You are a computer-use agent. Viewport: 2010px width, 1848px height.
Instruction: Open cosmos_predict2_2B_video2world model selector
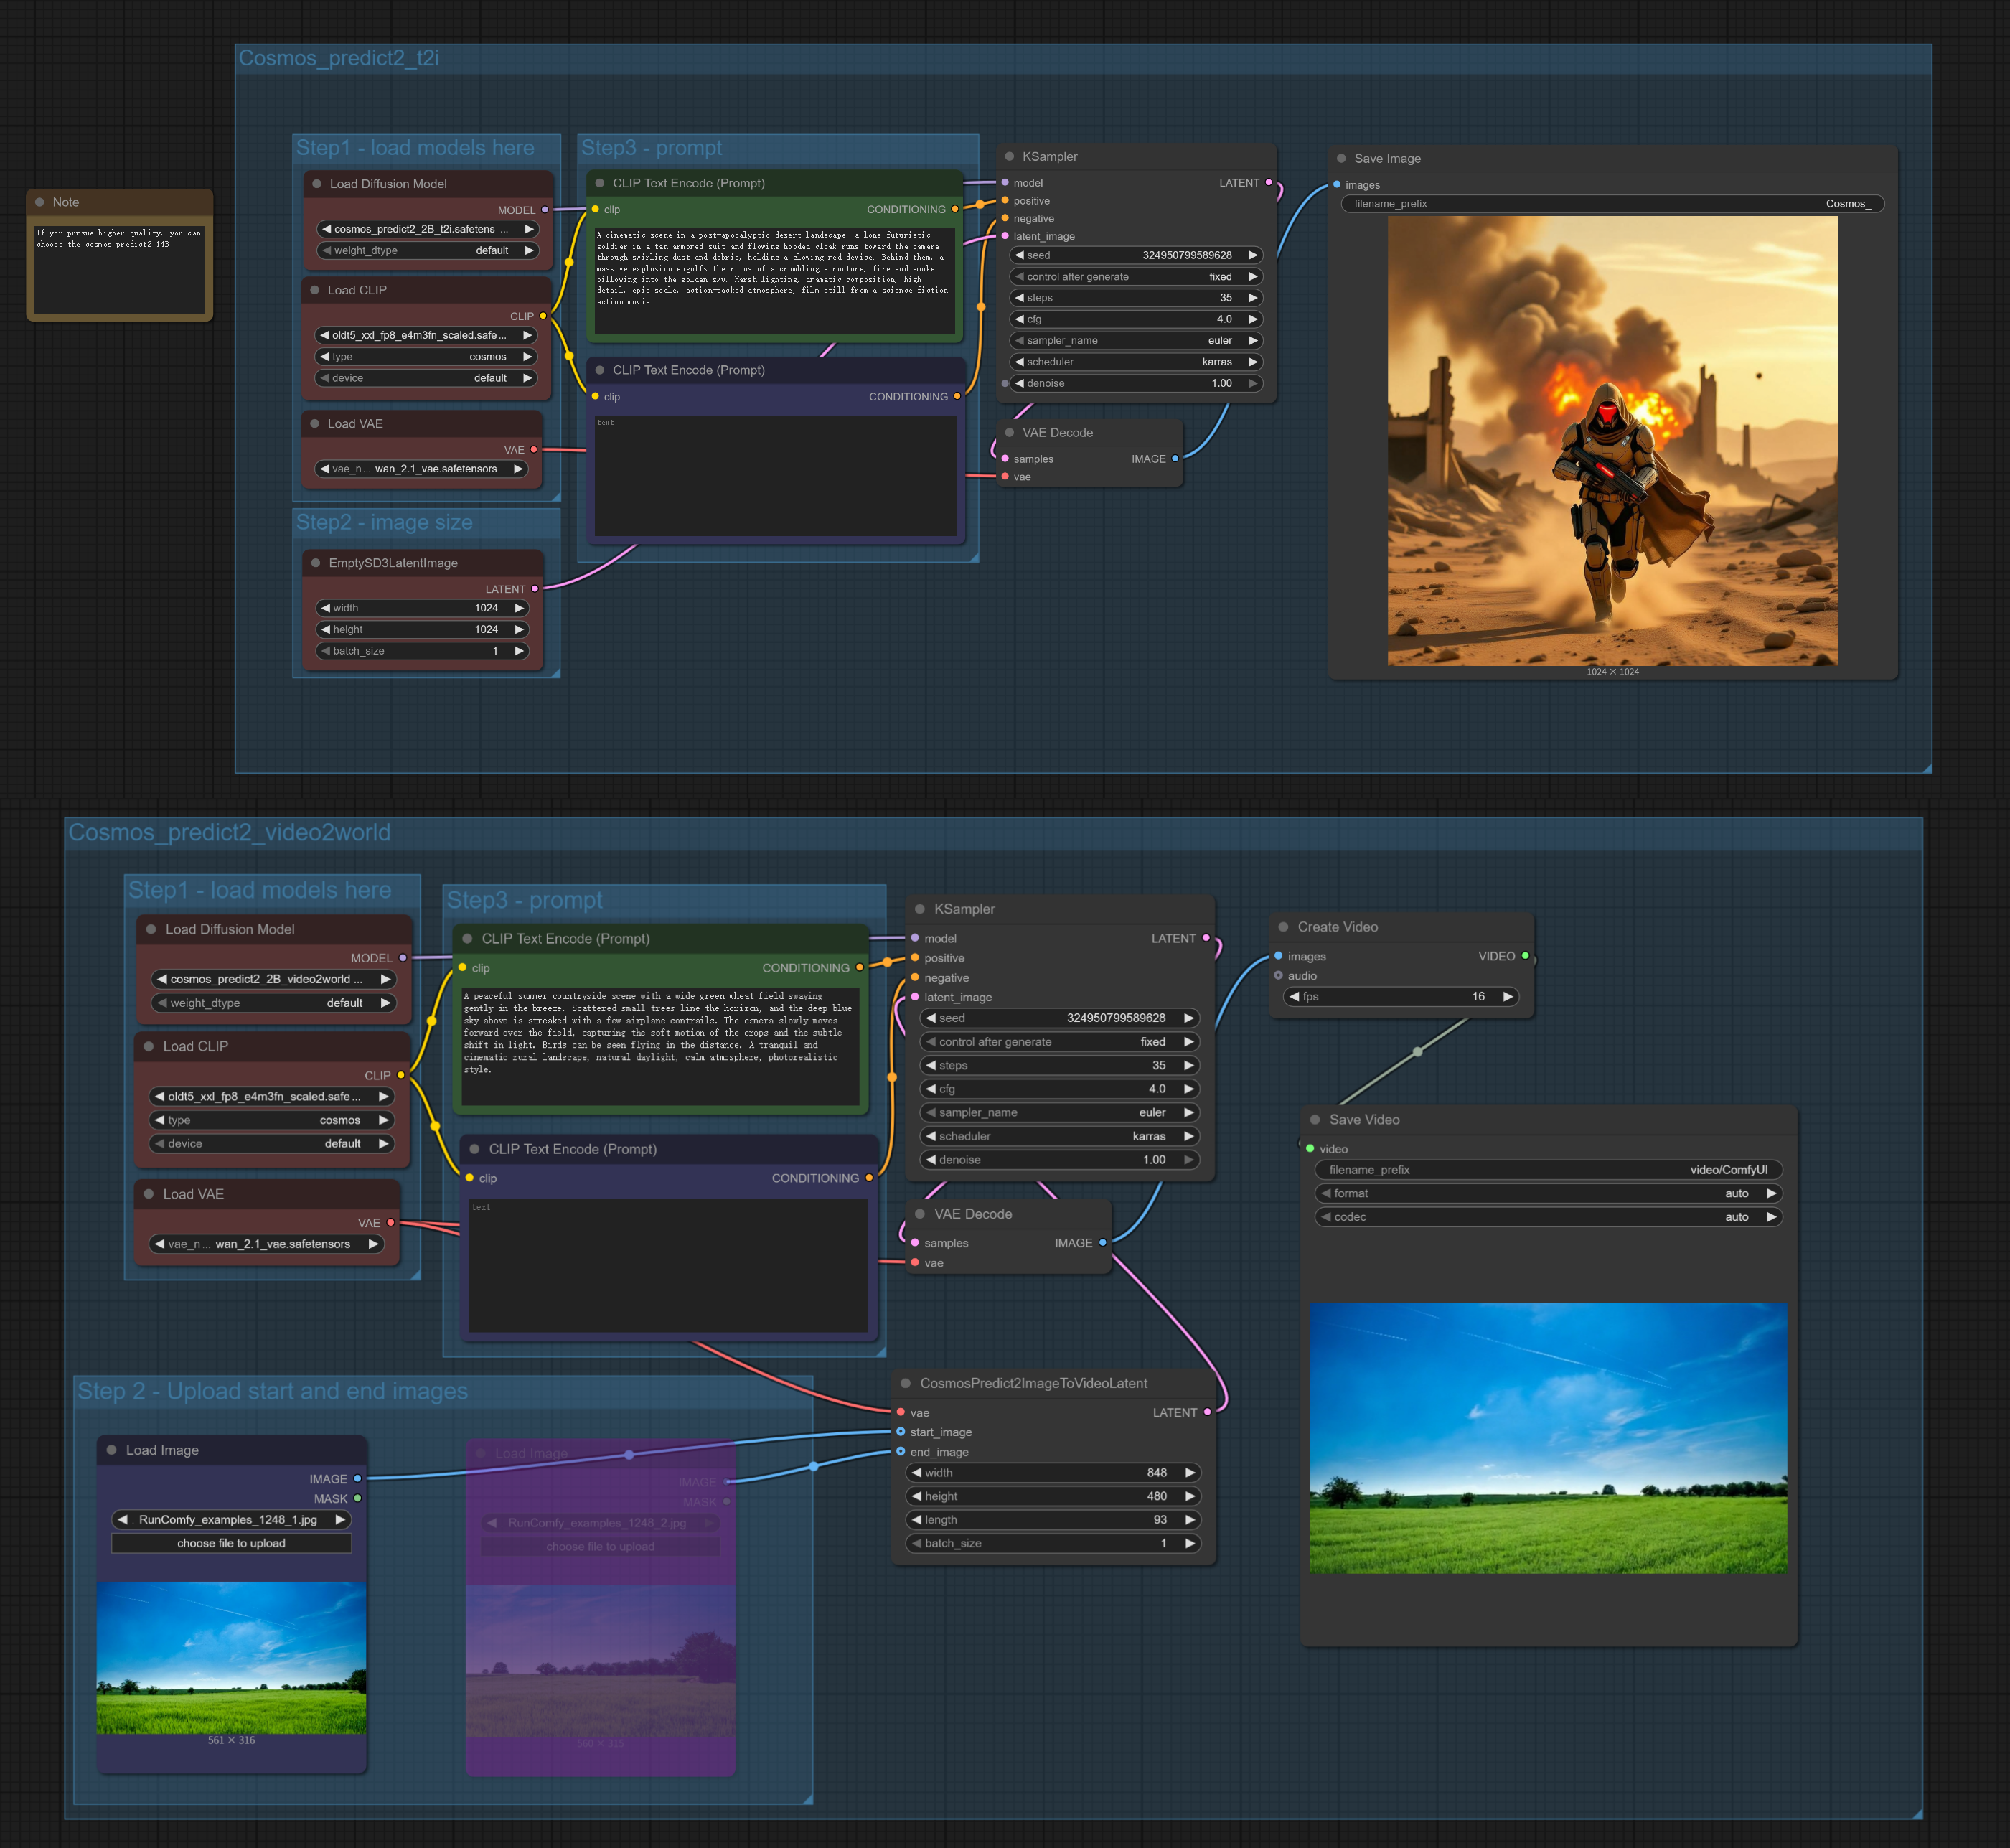pyautogui.click(x=273, y=979)
